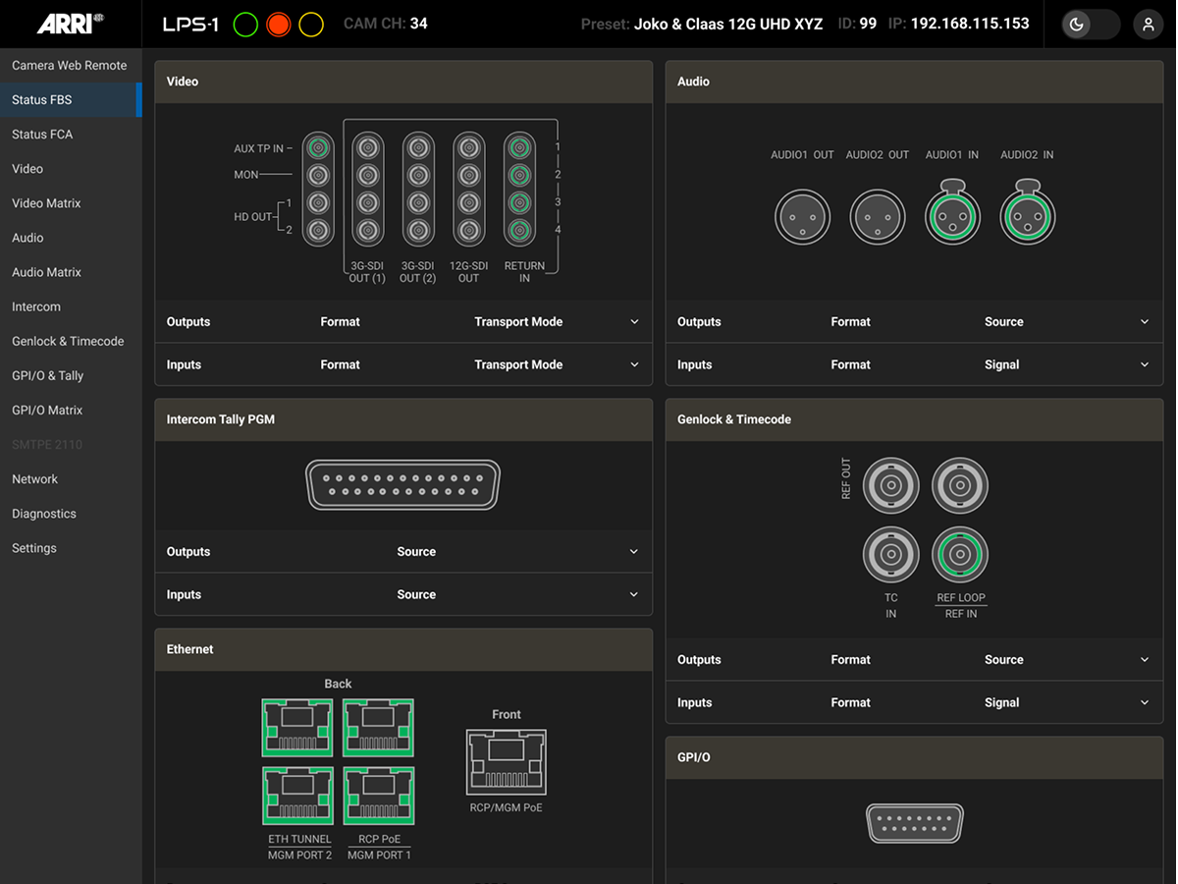
Task: Click the green tally indicator circle
Action: [x=245, y=25]
